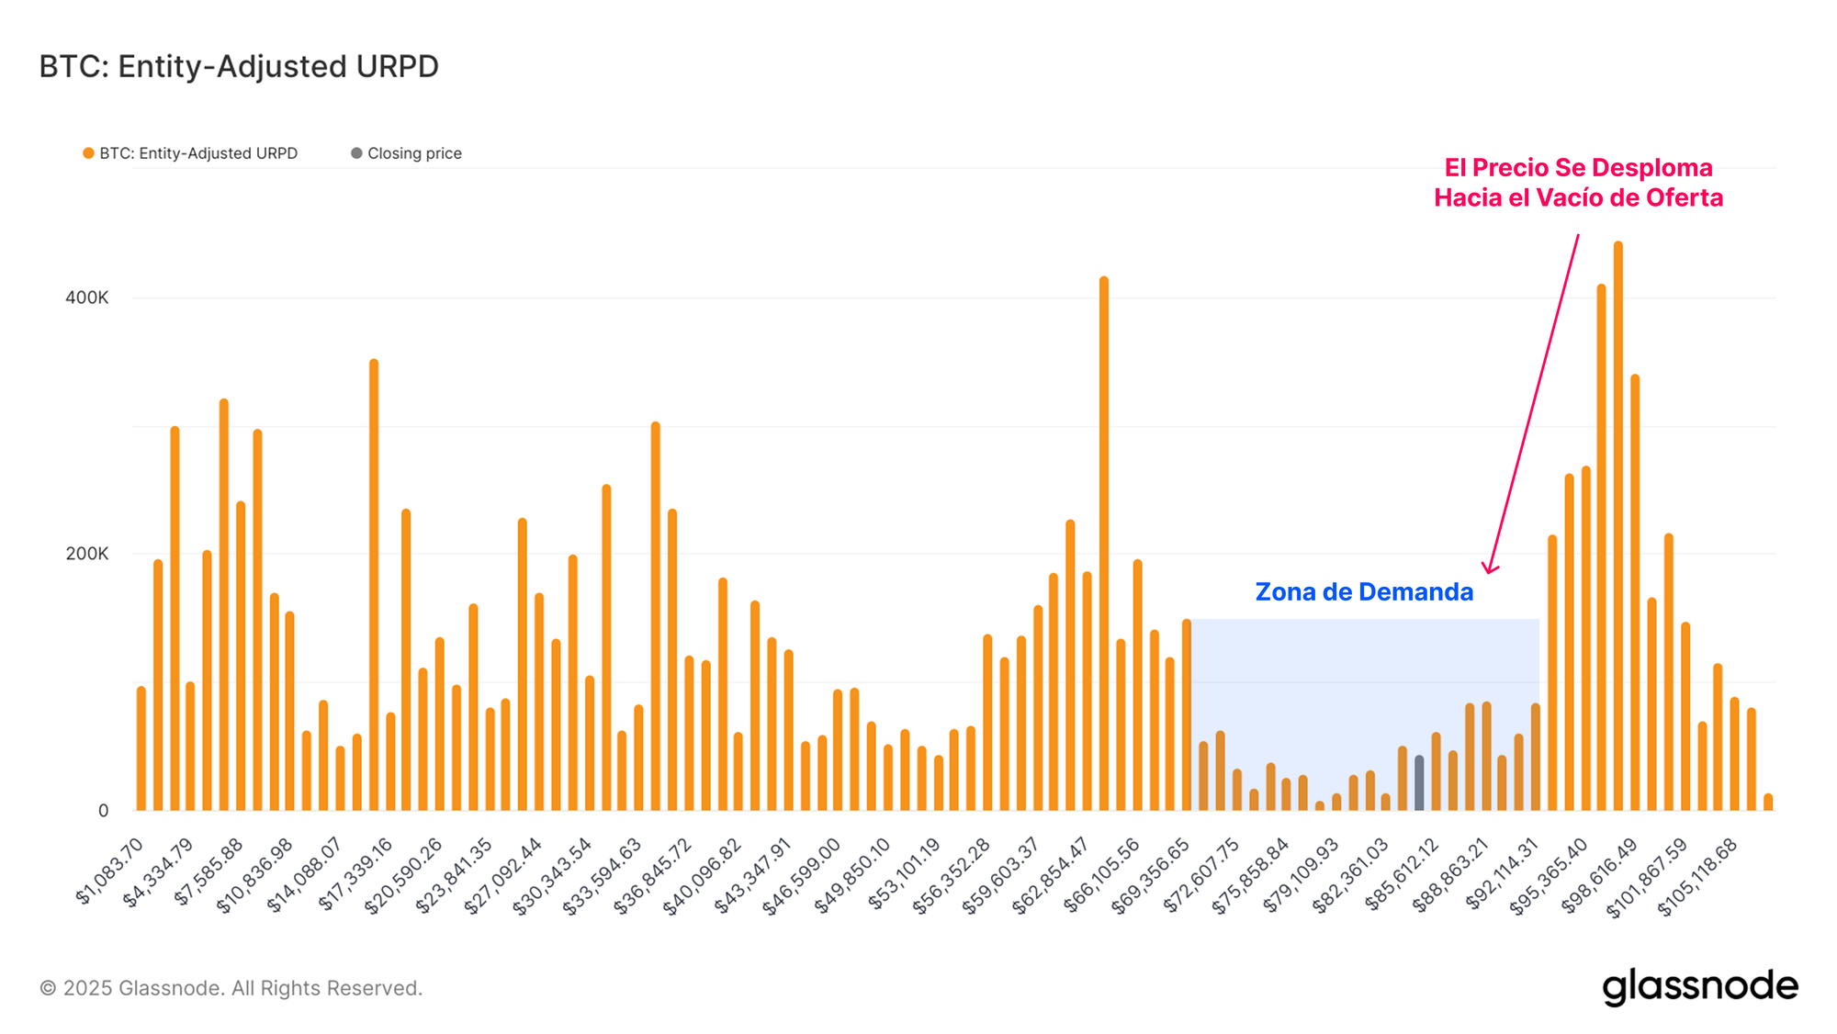Toggle the Closing price legend item
Screen dimensions: 1837x1034
[413, 153]
